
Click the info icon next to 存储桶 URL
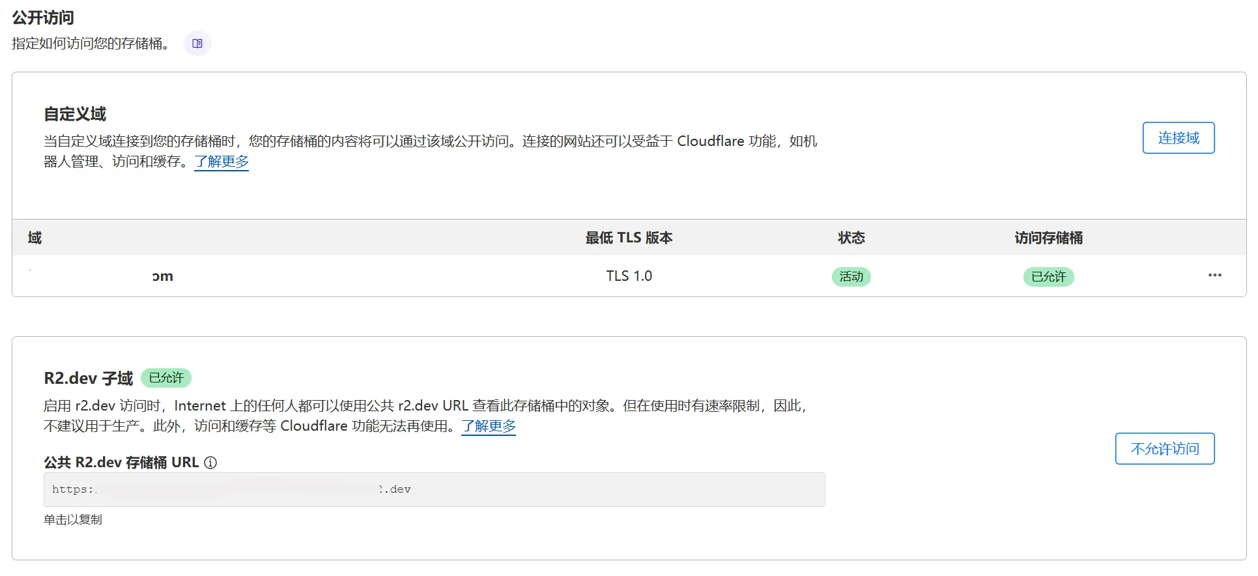coord(210,463)
